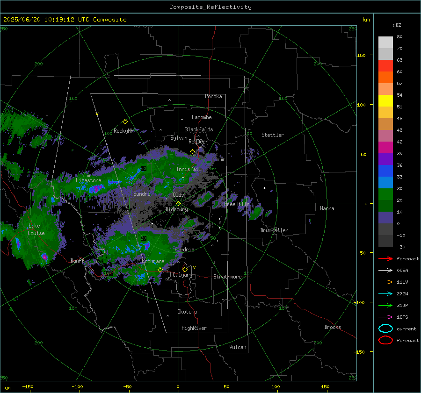Click the Composite_Reflectivity title
Viewport: 421px width, 393px height.
[210, 7]
